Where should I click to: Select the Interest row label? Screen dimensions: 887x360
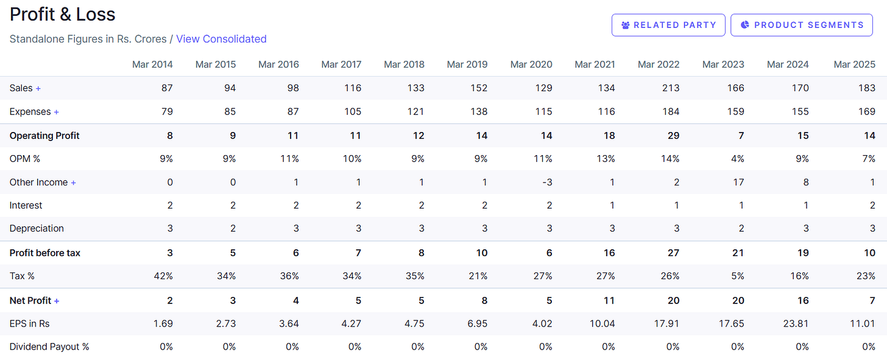(x=26, y=206)
